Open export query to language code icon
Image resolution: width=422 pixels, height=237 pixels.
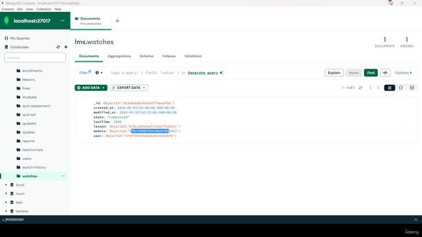[385, 73]
